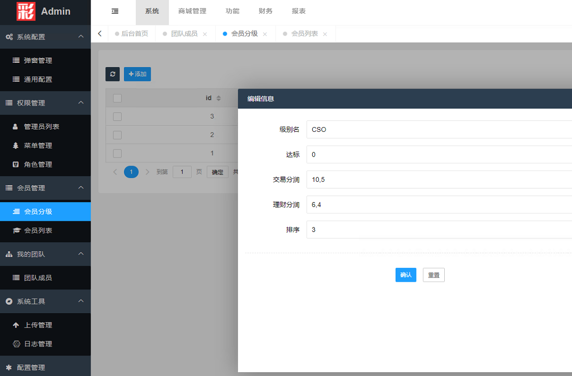572x376 pixels.
Task: Tick the checkbox for row id 3
Action: pyautogui.click(x=117, y=116)
